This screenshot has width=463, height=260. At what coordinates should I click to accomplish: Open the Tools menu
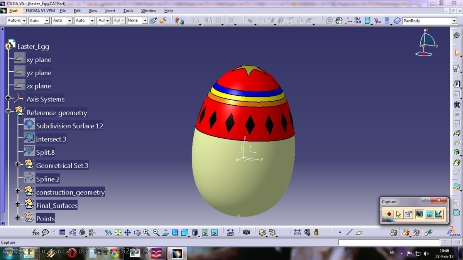(128, 11)
